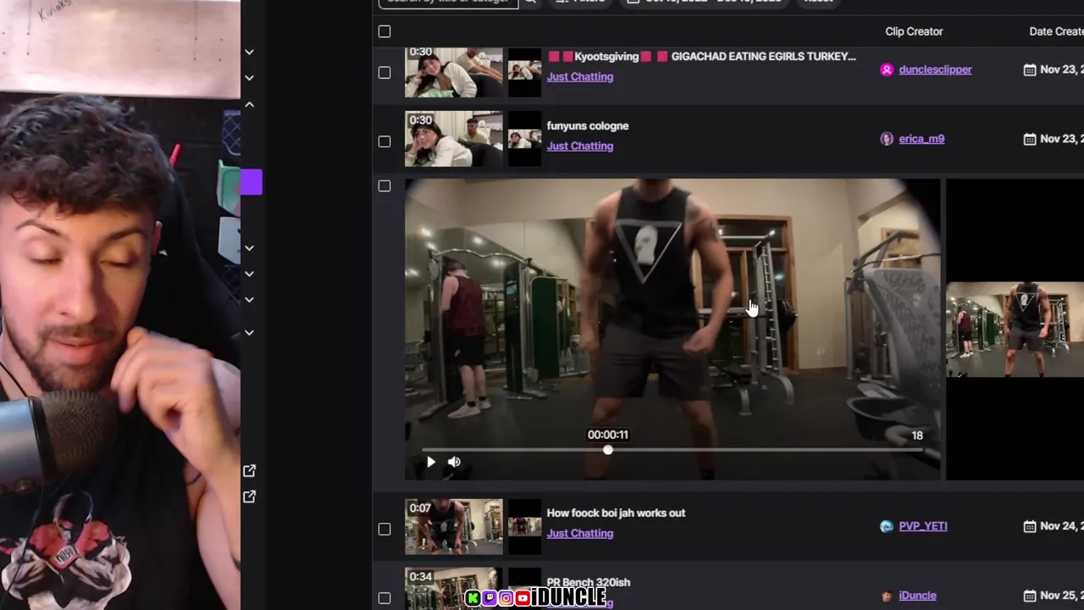
Task: Click the 'How foock boi jah works out' title
Action: [616, 513]
